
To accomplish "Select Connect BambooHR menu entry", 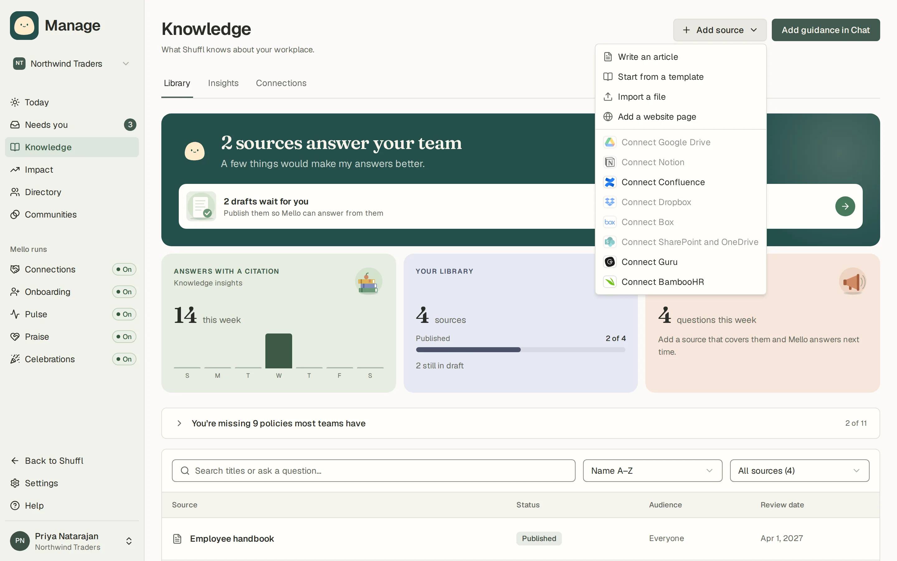I will pos(681,282).
